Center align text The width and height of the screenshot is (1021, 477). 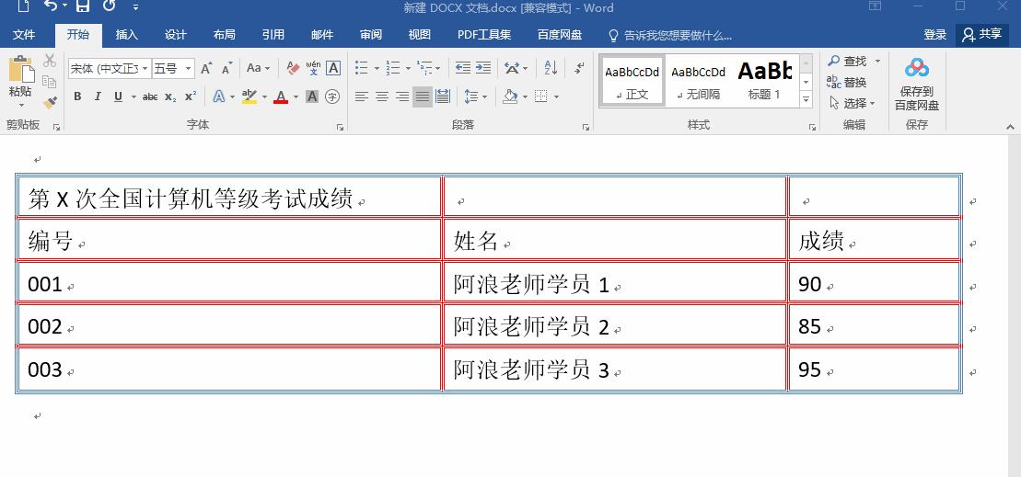pos(381,97)
